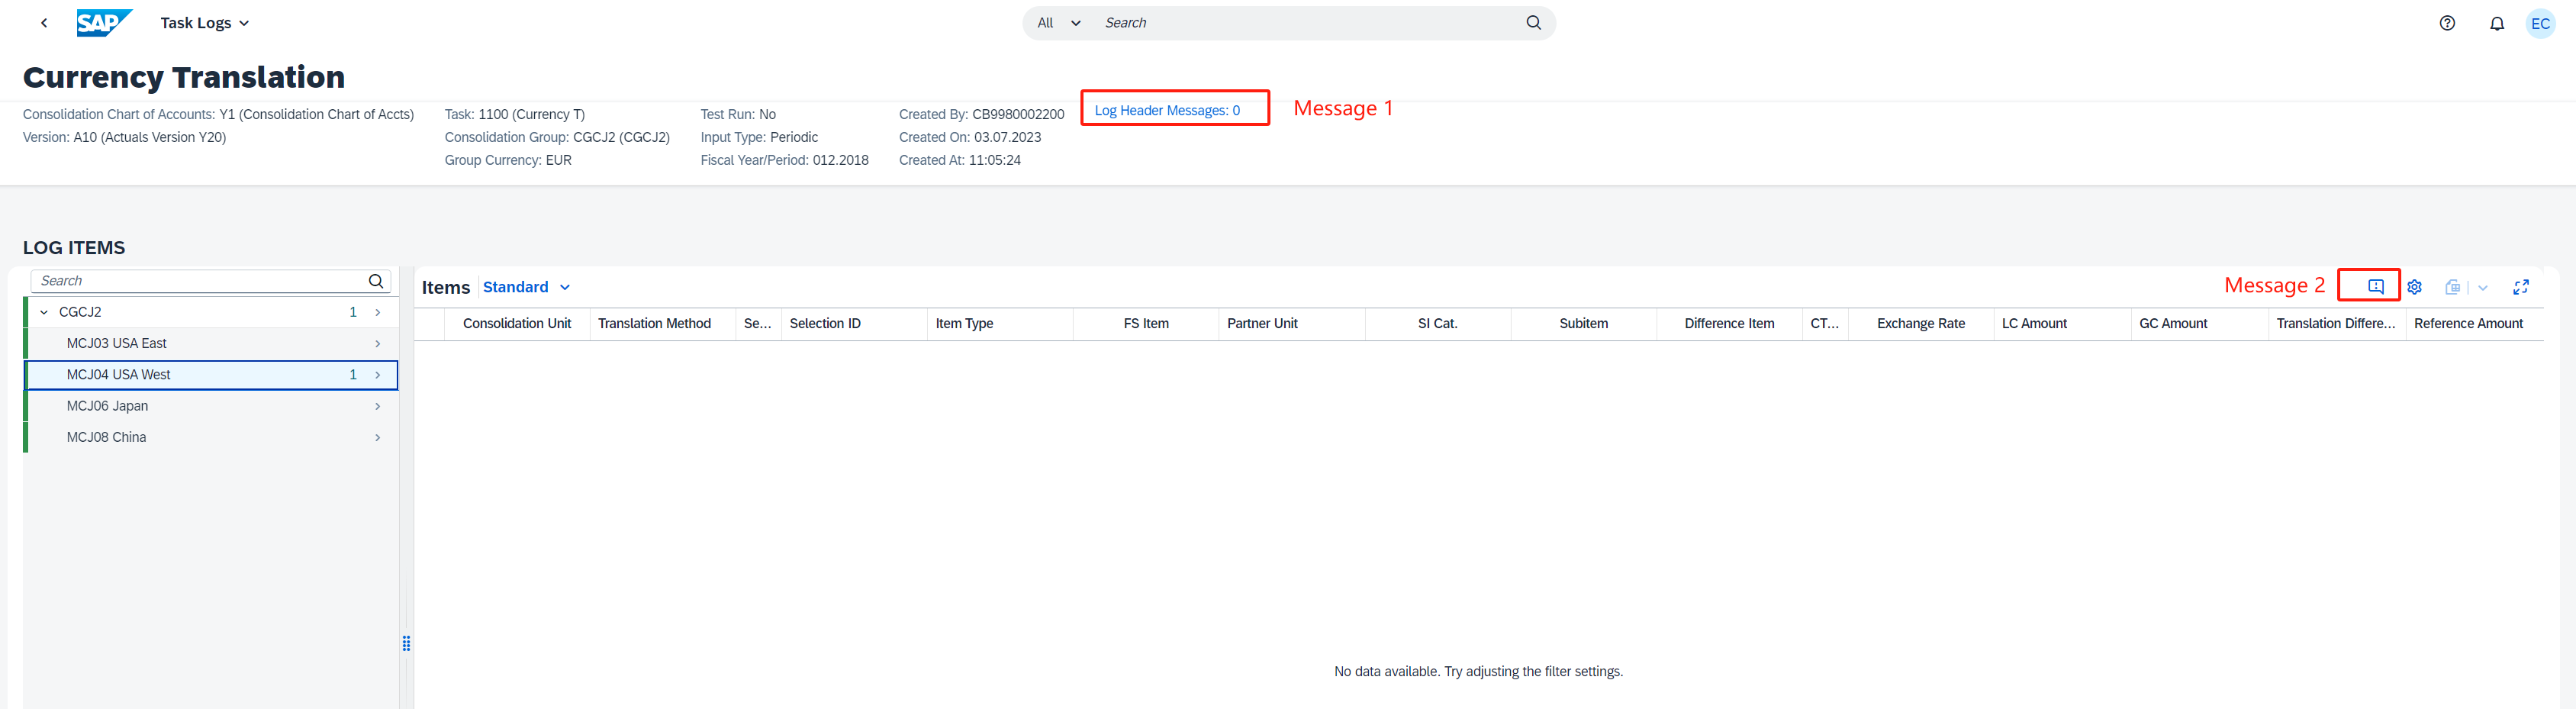Open the Standard view variant dropdown
This screenshot has height=709, width=2576.
527,287
